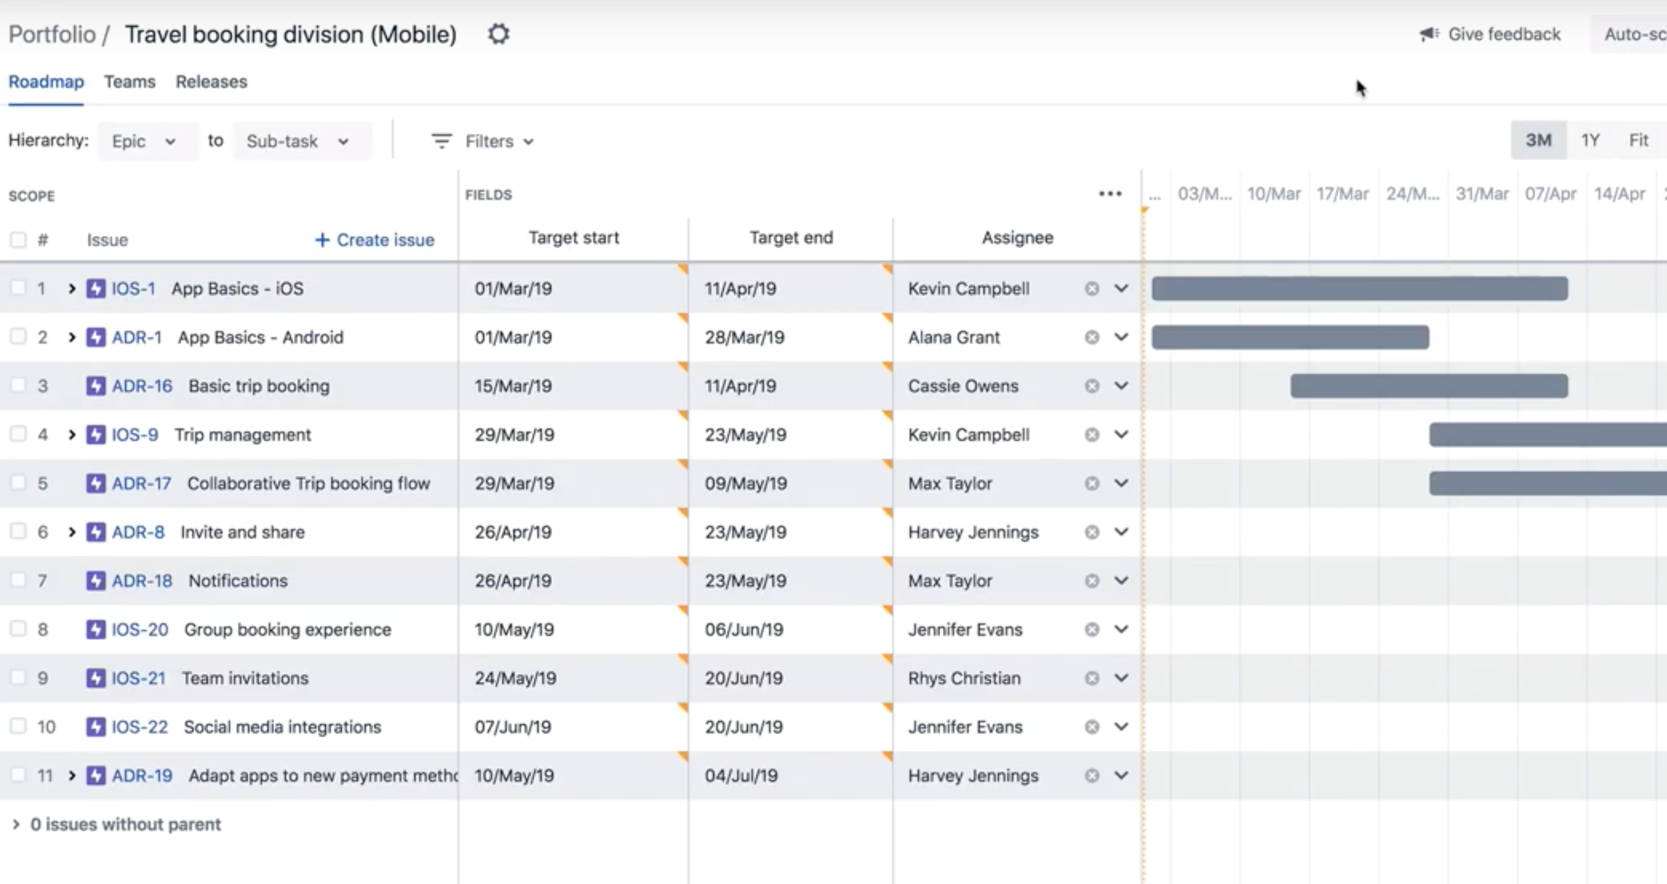The width and height of the screenshot is (1667, 884).
Task: Check the box for ADR-1 row
Action: pyautogui.click(x=18, y=337)
